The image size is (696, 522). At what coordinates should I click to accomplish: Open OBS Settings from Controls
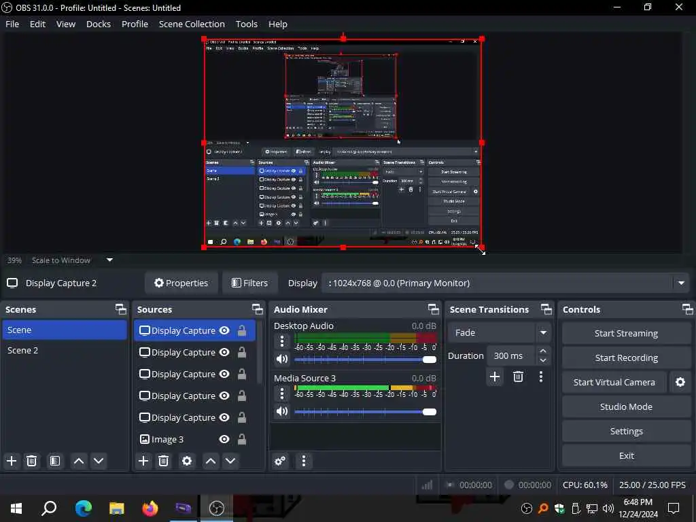[626, 431]
